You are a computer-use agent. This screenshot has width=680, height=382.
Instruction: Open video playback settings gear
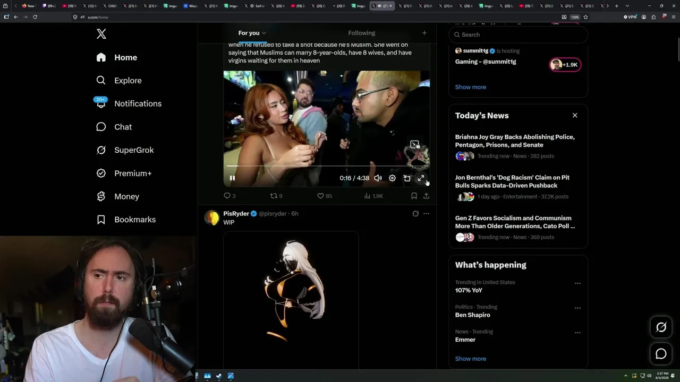(392, 178)
